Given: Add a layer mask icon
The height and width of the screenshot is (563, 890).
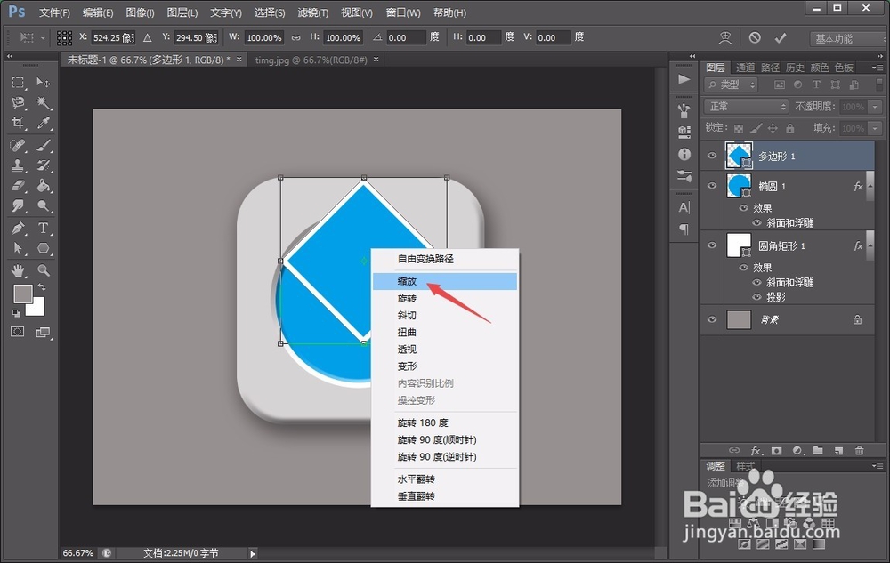Looking at the screenshot, I should click(x=776, y=451).
